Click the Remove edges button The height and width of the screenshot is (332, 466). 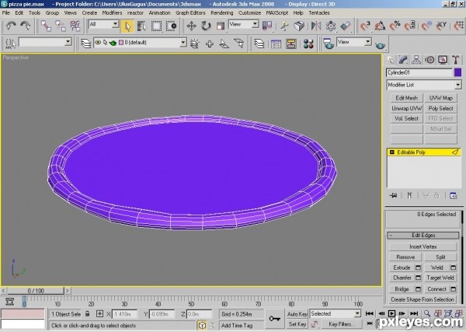click(405, 257)
